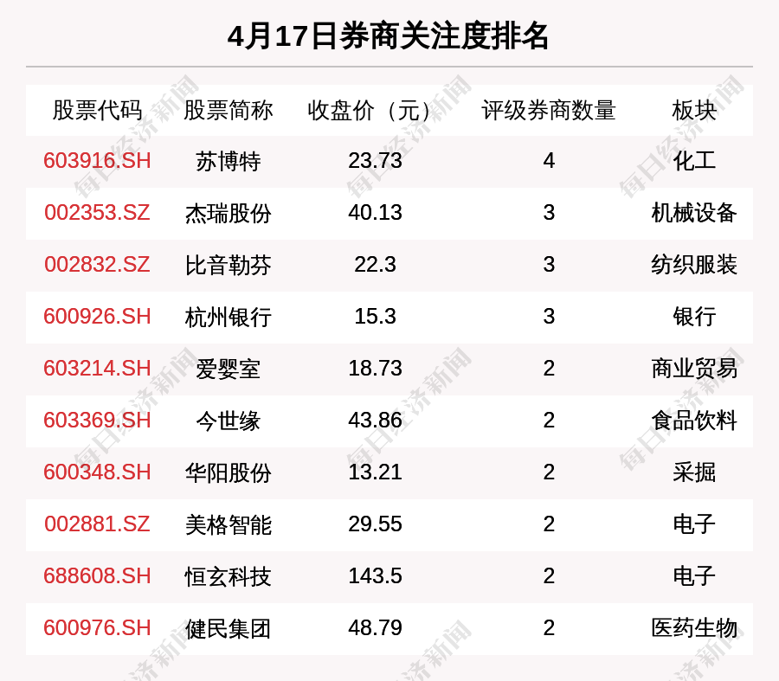Click the broker count 2 in 健民集团 row
779x681 pixels.
point(549,628)
